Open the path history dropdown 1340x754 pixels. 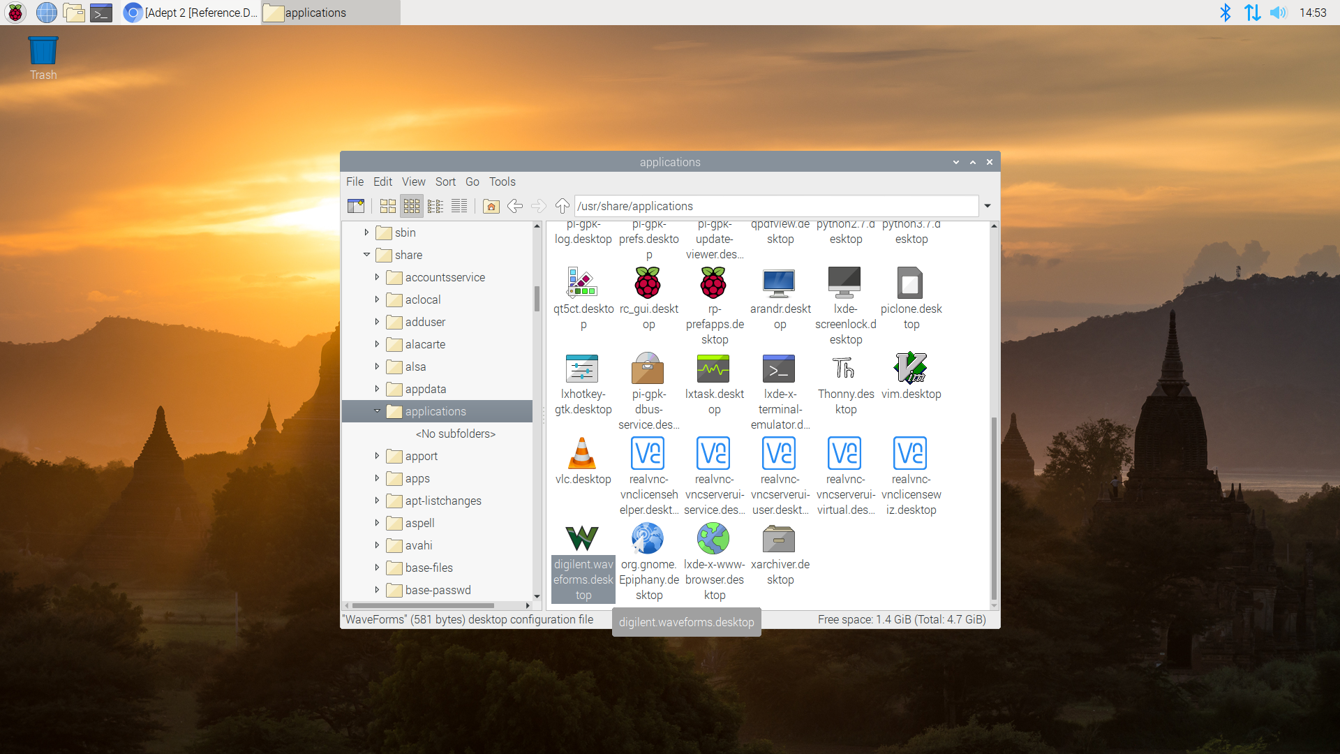pos(988,206)
